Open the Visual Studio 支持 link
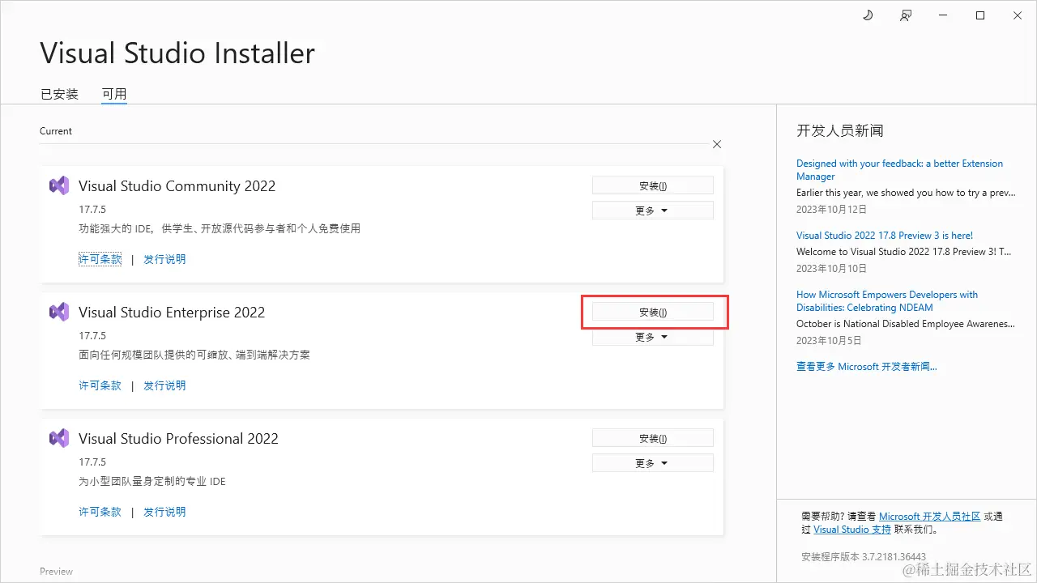The image size is (1037, 583). point(852,530)
